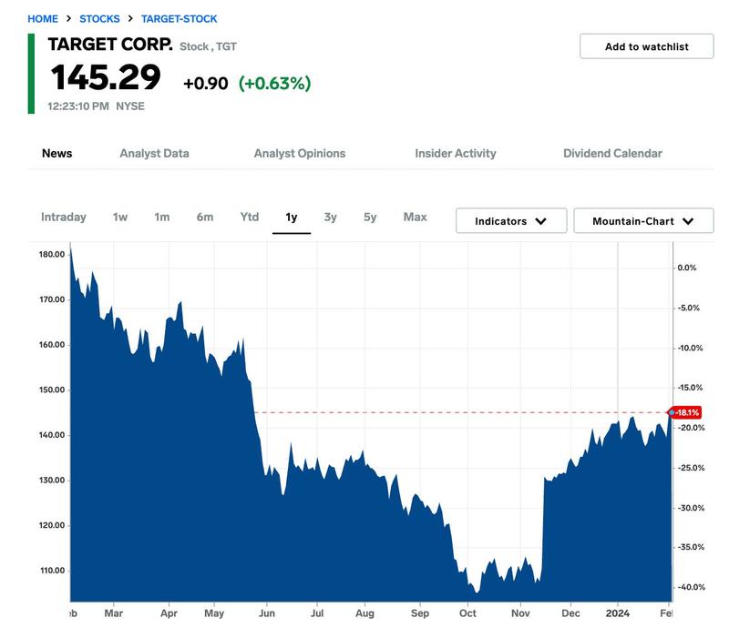Open the Insider Activity tab
729x638 pixels.
point(455,154)
